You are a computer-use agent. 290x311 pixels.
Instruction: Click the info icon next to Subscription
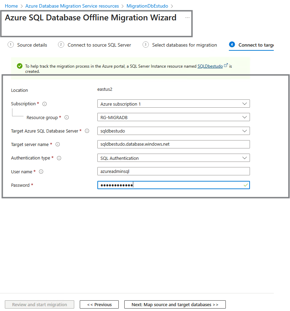[45, 104]
